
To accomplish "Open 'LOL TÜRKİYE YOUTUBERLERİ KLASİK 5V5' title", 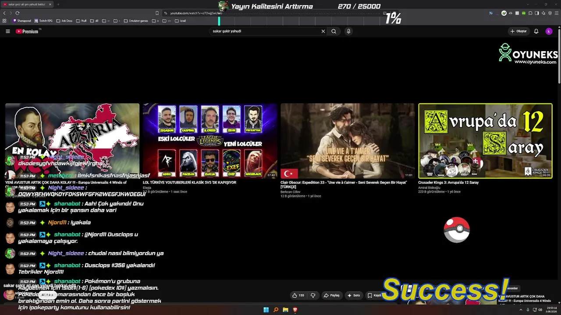I will pos(189,182).
